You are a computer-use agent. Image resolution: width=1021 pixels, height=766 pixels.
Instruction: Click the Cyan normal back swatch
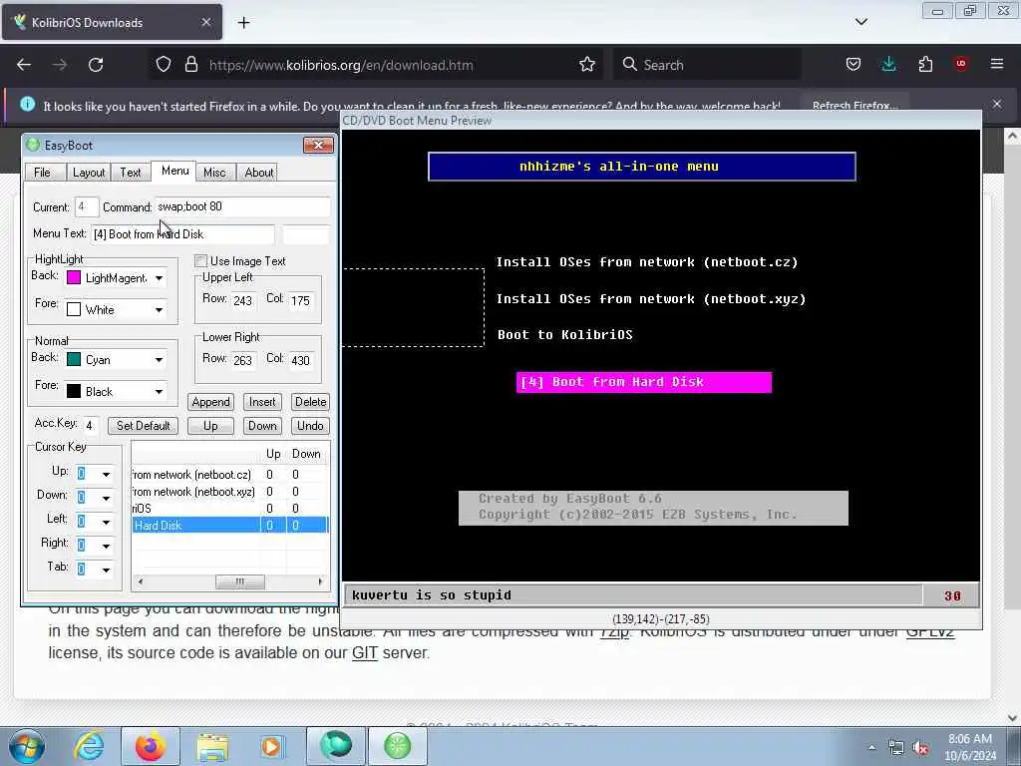point(74,359)
